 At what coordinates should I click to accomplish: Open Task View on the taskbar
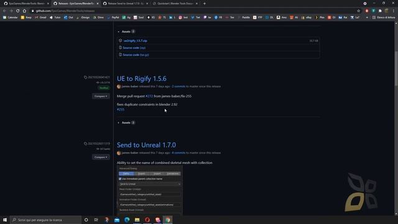96,220
